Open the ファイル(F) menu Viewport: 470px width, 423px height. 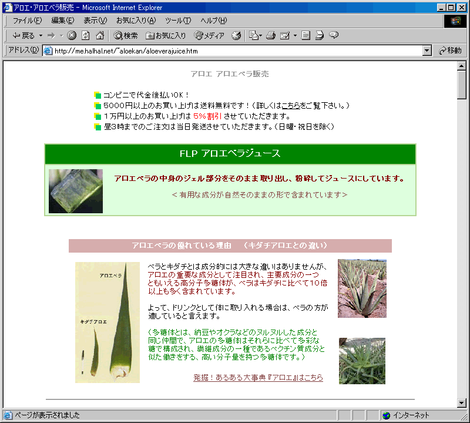pyautogui.click(x=27, y=21)
